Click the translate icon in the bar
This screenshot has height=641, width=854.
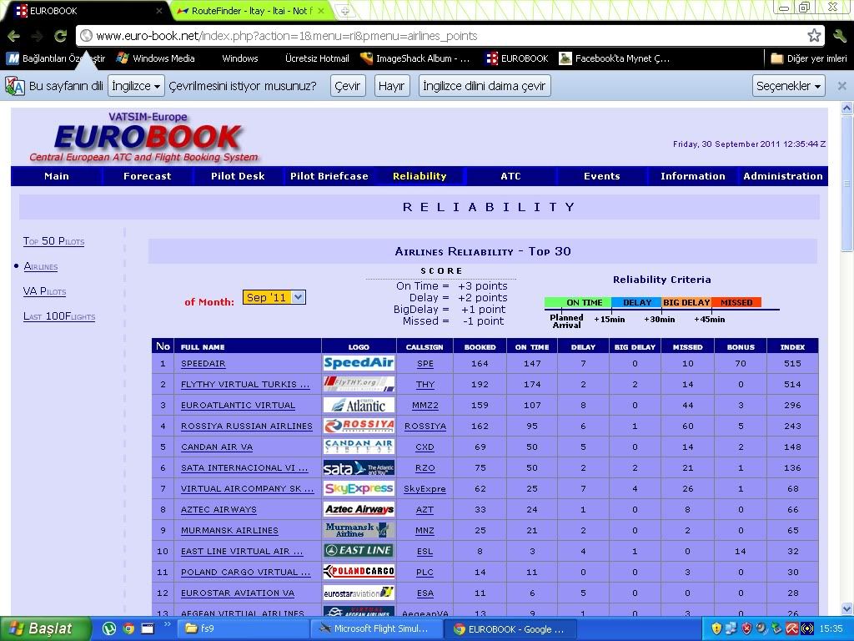(x=15, y=86)
